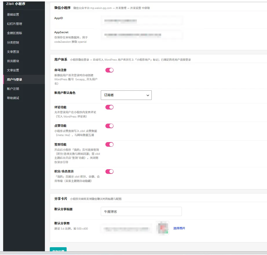Click the 微信小程序 section heading
The height and width of the screenshot is (255, 267).
point(62,8)
